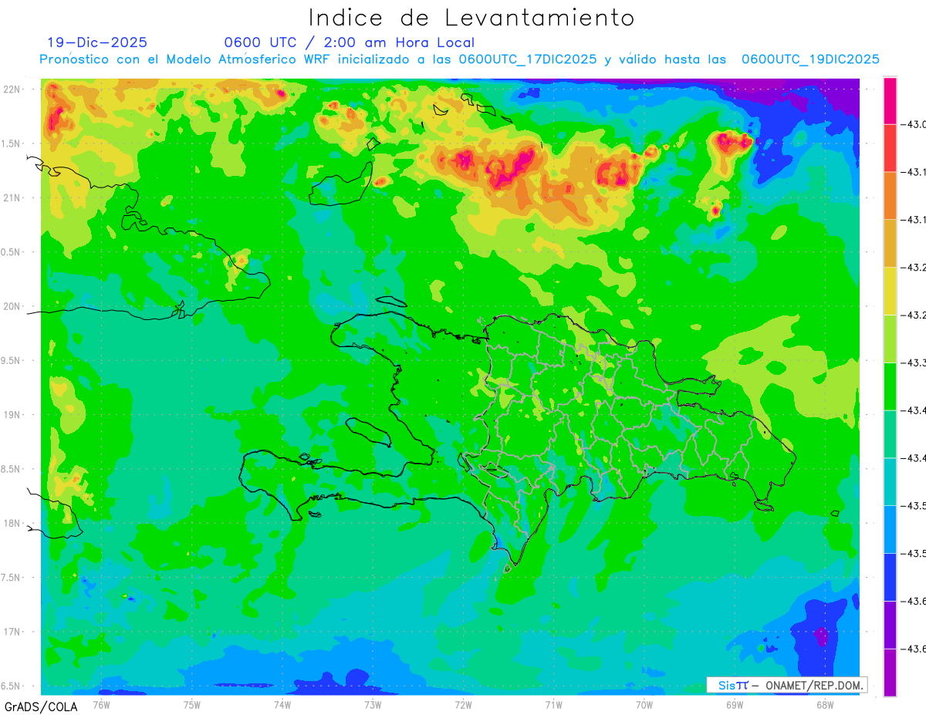Click the cyan-turquoise legend color swatch
The image size is (926, 715).
point(890,482)
